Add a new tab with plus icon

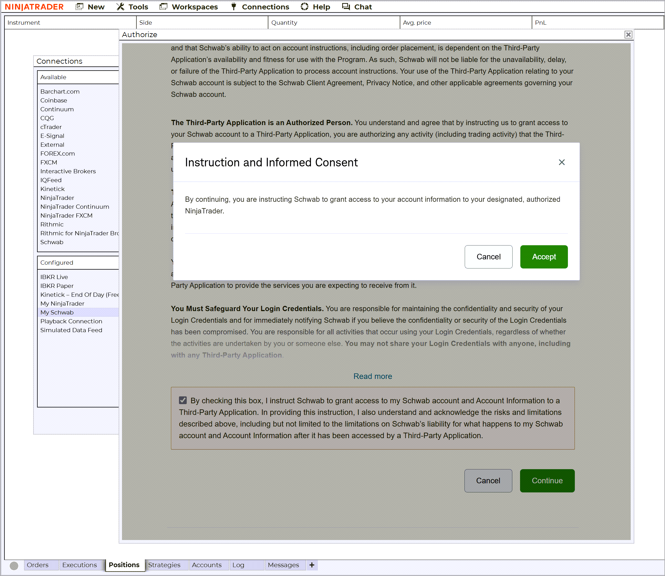(312, 565)
